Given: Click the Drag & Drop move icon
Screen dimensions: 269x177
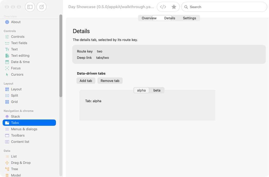Looking at the screenshot, I should tap(7, 163).
